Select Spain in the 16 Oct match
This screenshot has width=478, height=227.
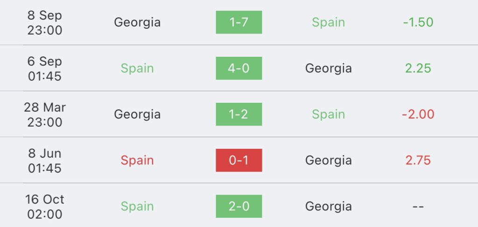point(137,207)
